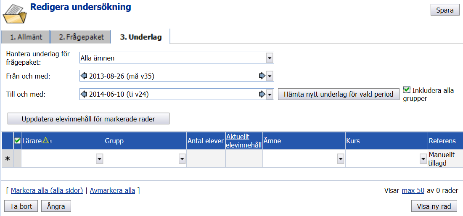Click the folder icon beside Redigera undersökning
The width and height of the screenshot is (463, 216).
click(14, 14)
